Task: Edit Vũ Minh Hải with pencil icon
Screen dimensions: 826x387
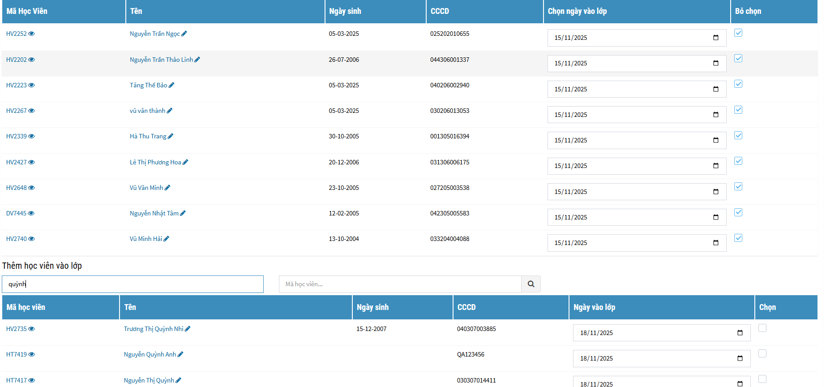Action: [x=167, y=239]
